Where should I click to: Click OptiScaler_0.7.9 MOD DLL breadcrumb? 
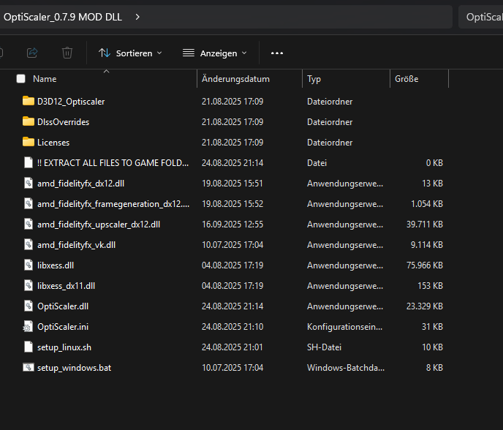[x=63, y=17]
